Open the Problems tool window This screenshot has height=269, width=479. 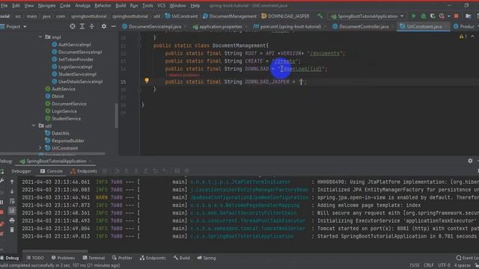point(63,258)
